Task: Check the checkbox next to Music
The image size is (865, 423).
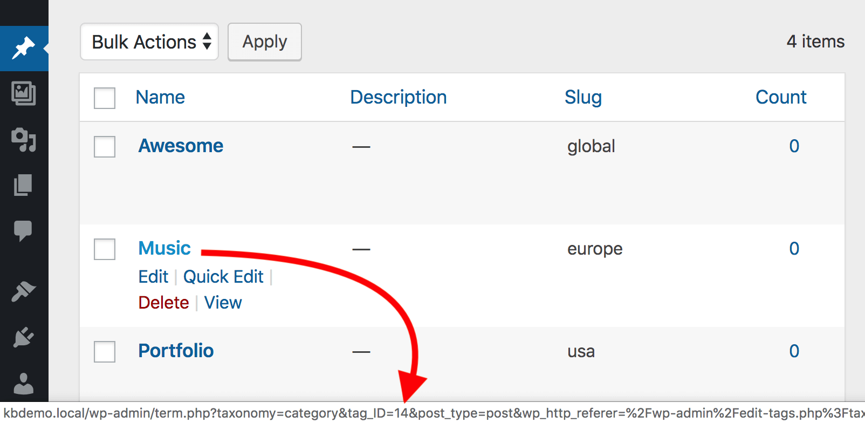Action: (104, 249)
